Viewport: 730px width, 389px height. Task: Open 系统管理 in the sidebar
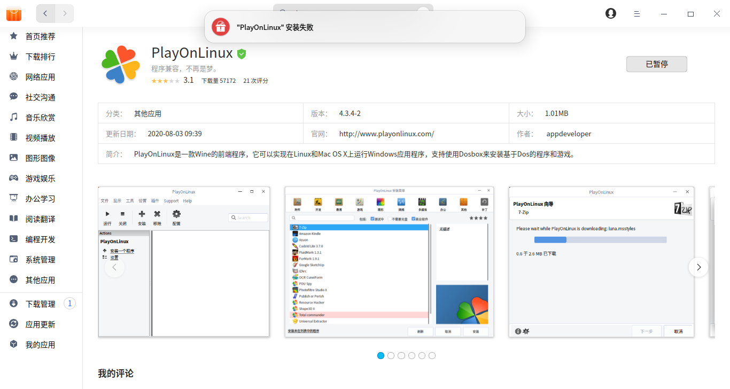41,260
